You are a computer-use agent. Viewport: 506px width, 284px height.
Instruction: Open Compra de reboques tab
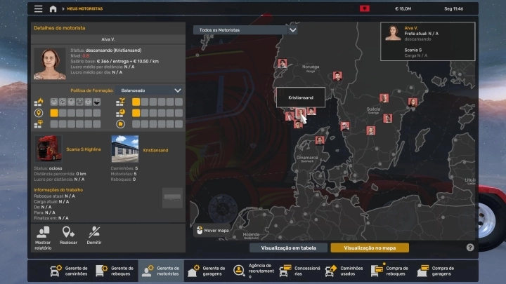click(x=390, y=271)
